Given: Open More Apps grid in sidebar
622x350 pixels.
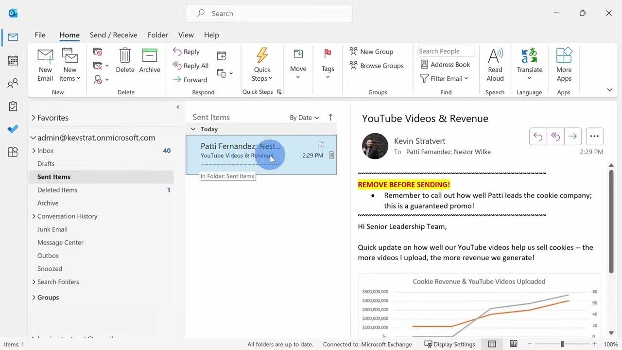Looking at the screenshot, I should (13, 152).
